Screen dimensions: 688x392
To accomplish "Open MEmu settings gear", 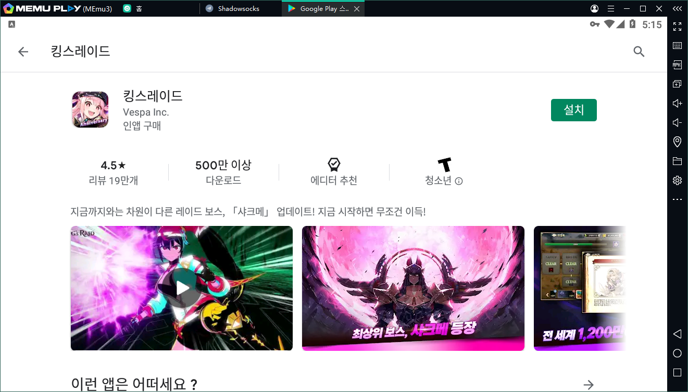I will pos(677,180).
